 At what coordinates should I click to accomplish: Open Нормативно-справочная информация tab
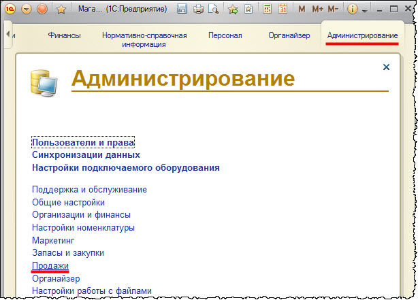tap(144, 39)
